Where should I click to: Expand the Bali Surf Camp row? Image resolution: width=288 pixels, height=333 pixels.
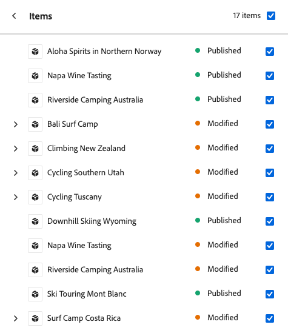pyautogui.click(x=16, y=124)
